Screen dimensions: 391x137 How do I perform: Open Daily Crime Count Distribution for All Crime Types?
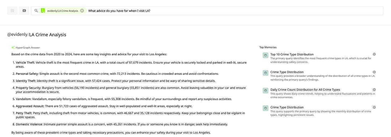305,90
